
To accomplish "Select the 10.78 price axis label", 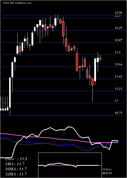I will click(x=118, y=113).
